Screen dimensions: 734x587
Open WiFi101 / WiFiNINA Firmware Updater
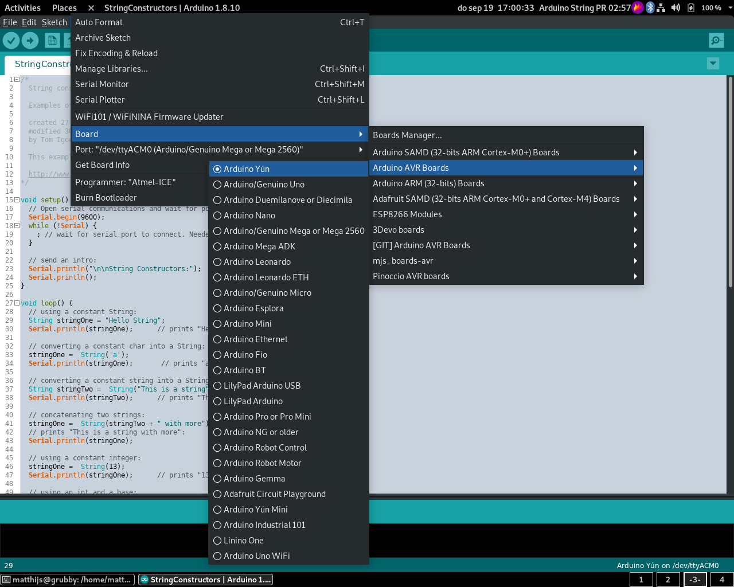pyautogui.click(x=220, y=117)
